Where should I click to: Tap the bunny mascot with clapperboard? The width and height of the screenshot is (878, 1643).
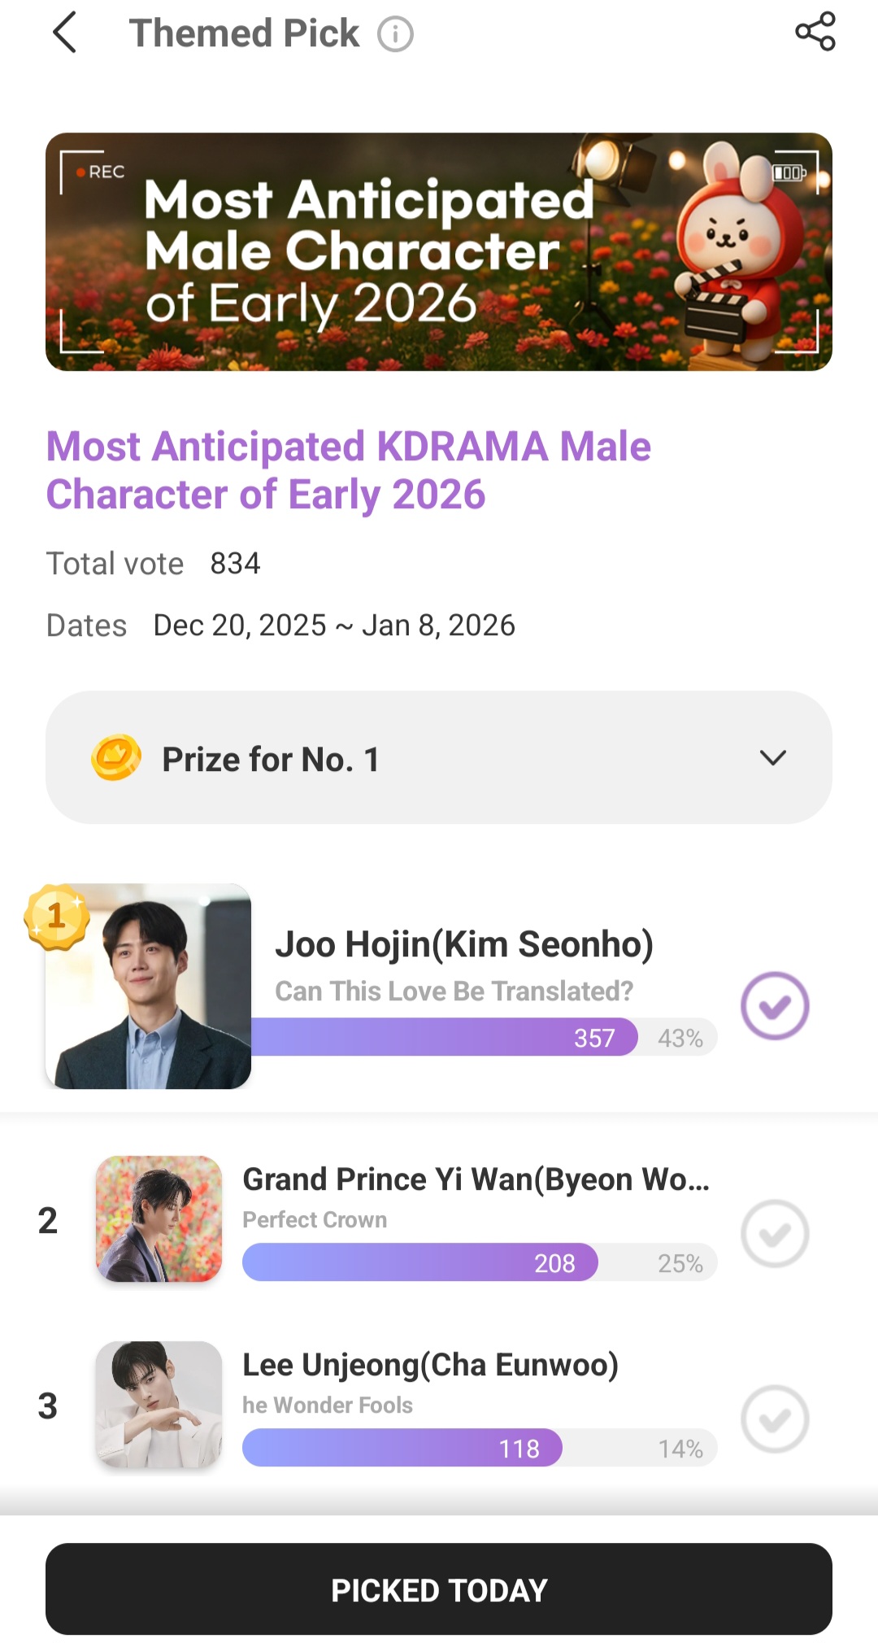[736, 252]
